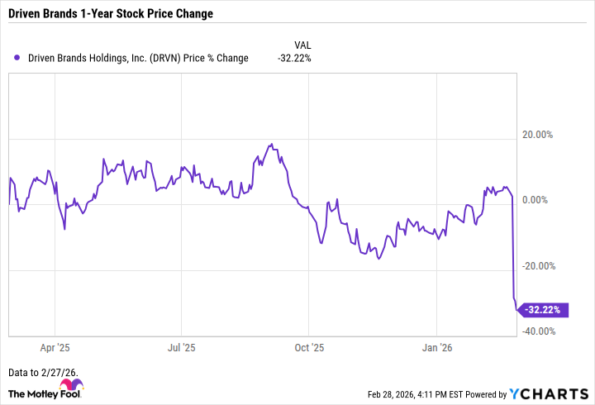
Task: Click the VAL column header
Action: [x=302, y=44]
